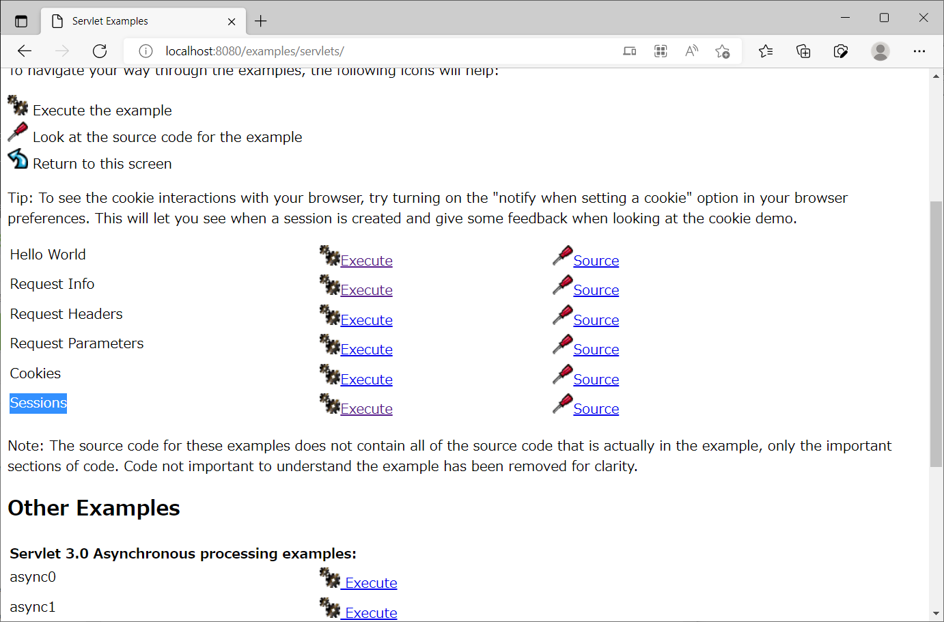The height and width of the screenshot is (622, 944).
Task: Click the profile avatar icon
Action: pyautogui.click(x=880, y=51)
